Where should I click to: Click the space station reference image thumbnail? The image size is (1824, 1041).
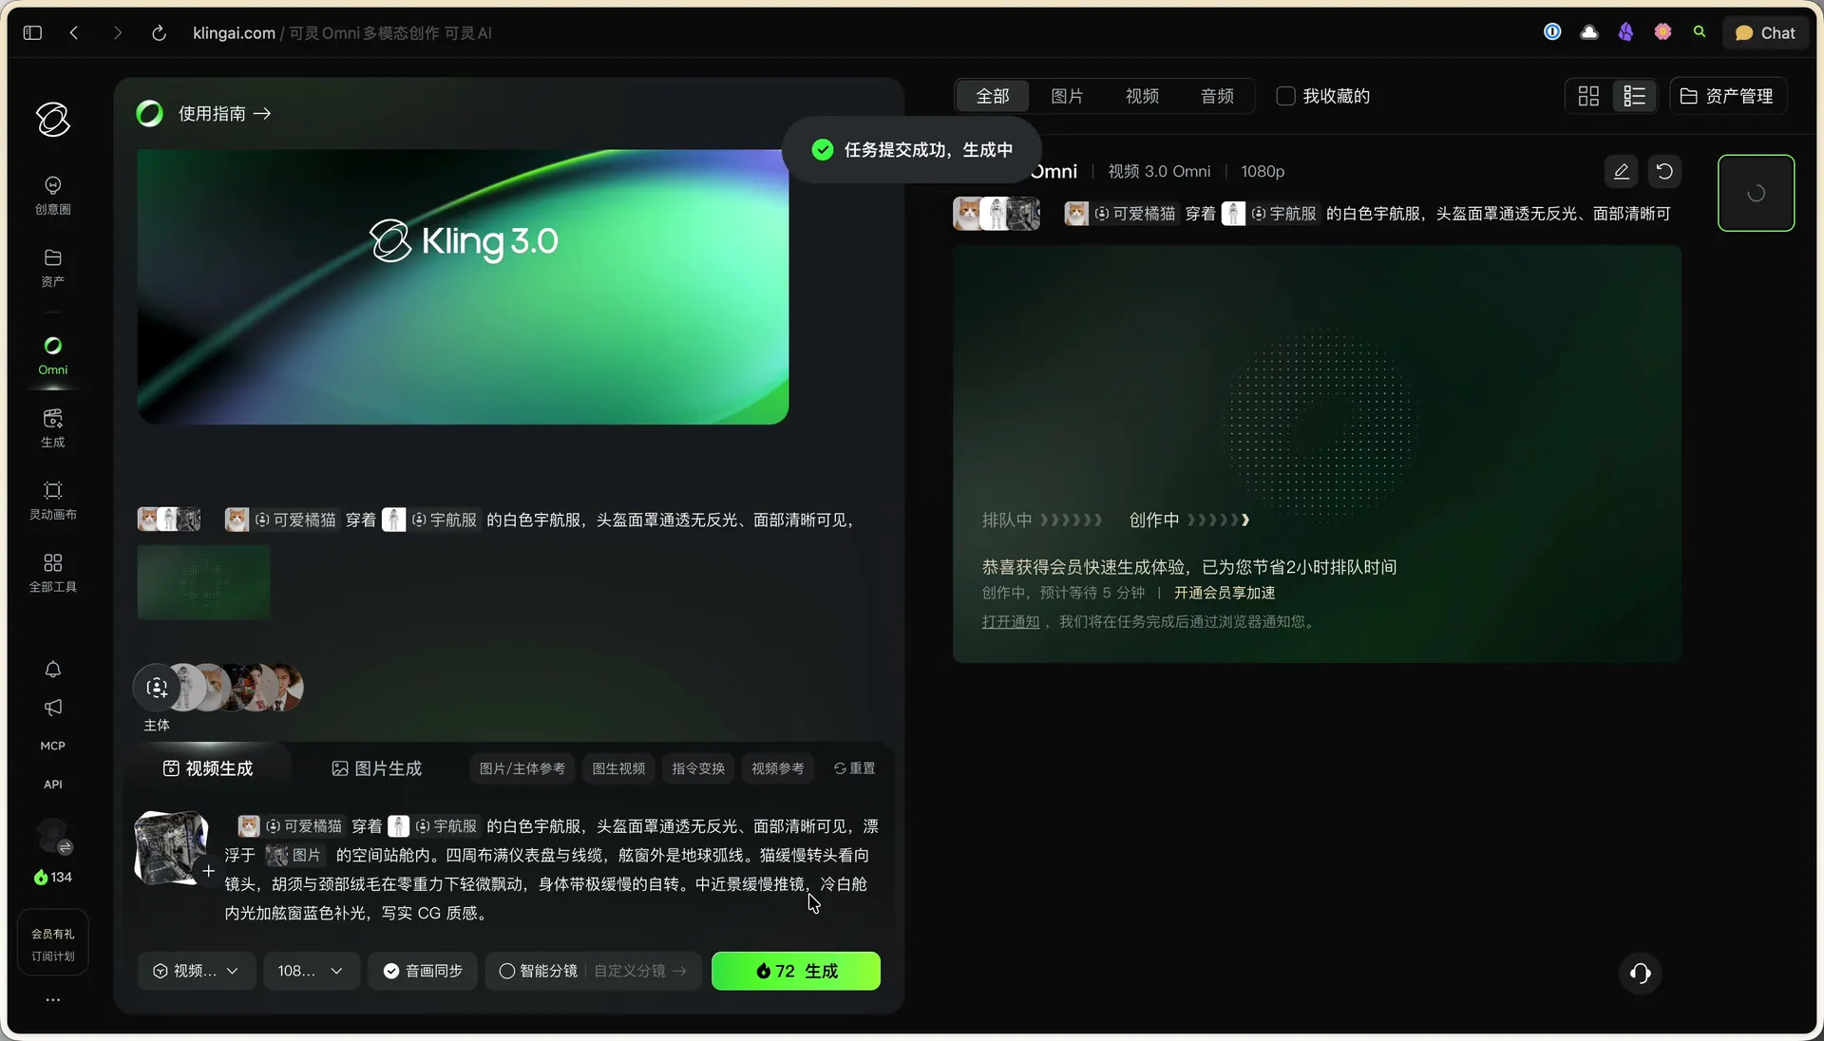[171, 847]
